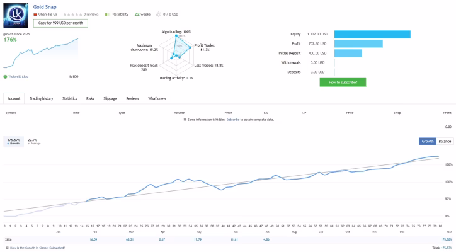This screenshot has height=252, width=456.
Task: Open the Statistics tab
Action: coord(69,98)
